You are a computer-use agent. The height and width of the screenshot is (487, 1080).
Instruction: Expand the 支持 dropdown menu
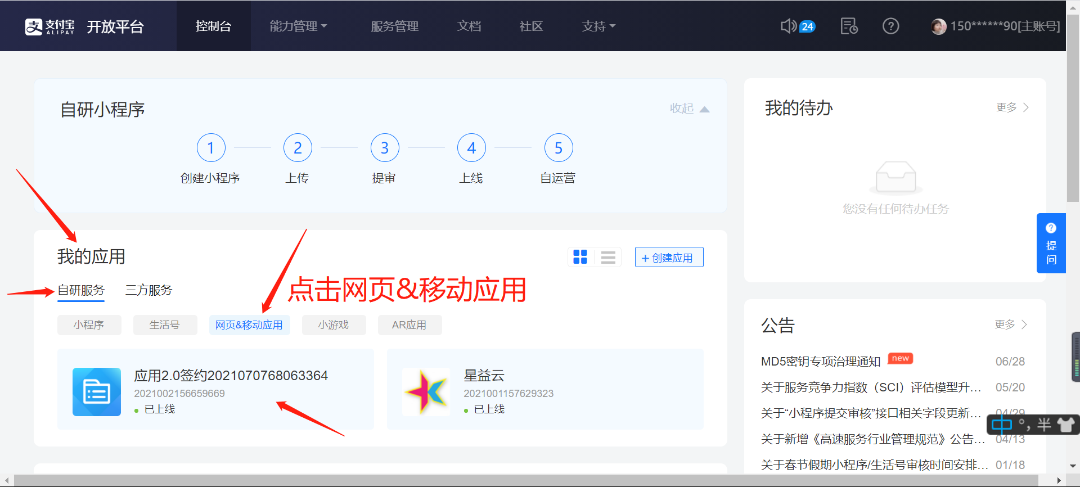click(598, 26)
